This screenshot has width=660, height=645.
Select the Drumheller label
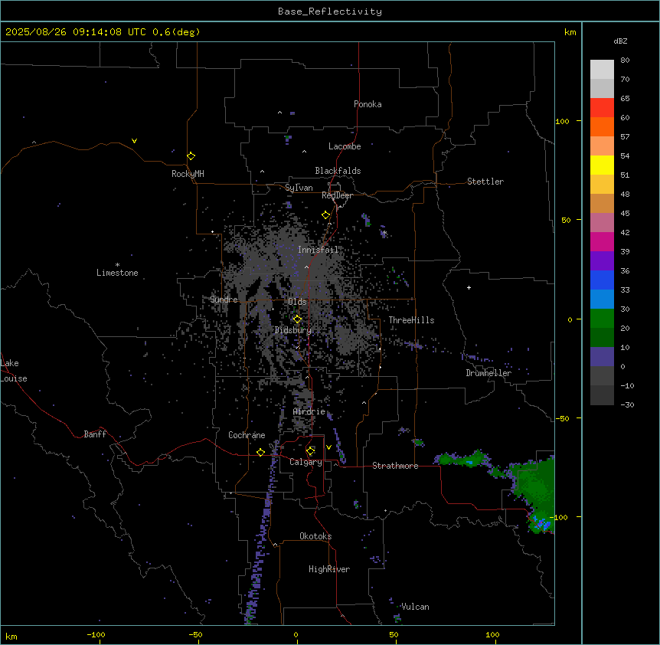[x=488, y=373]
